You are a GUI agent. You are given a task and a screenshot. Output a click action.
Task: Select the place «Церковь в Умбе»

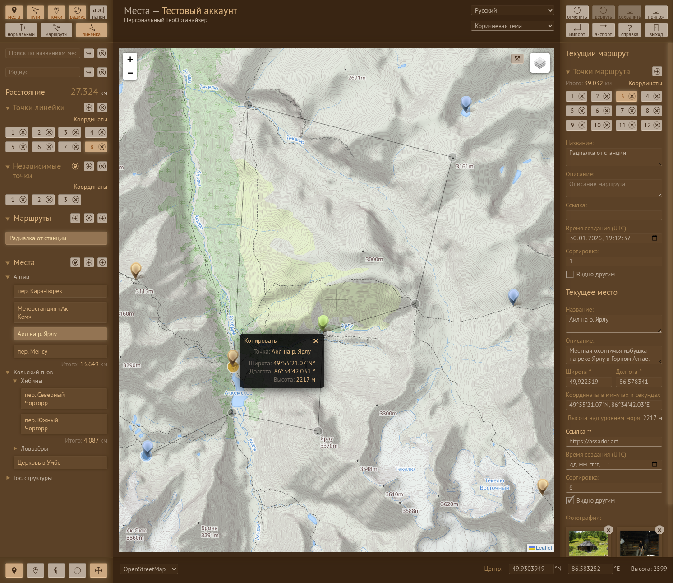coord(60,462)
